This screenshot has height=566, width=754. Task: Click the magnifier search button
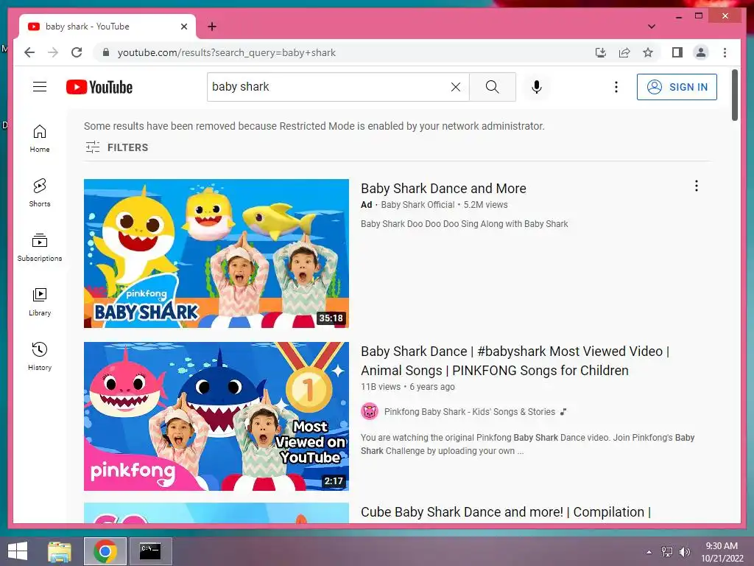(493, 87)
